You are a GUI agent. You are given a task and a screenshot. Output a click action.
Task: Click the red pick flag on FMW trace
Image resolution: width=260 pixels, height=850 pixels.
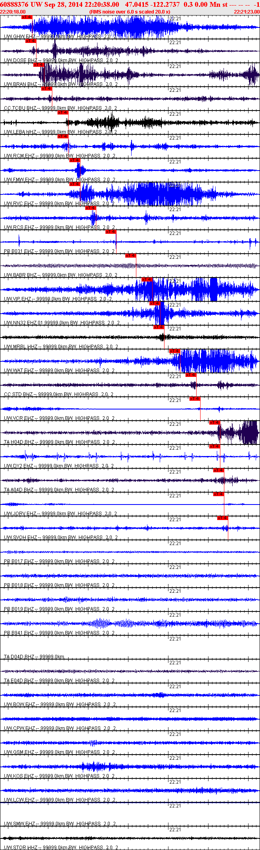pos(75,160)
